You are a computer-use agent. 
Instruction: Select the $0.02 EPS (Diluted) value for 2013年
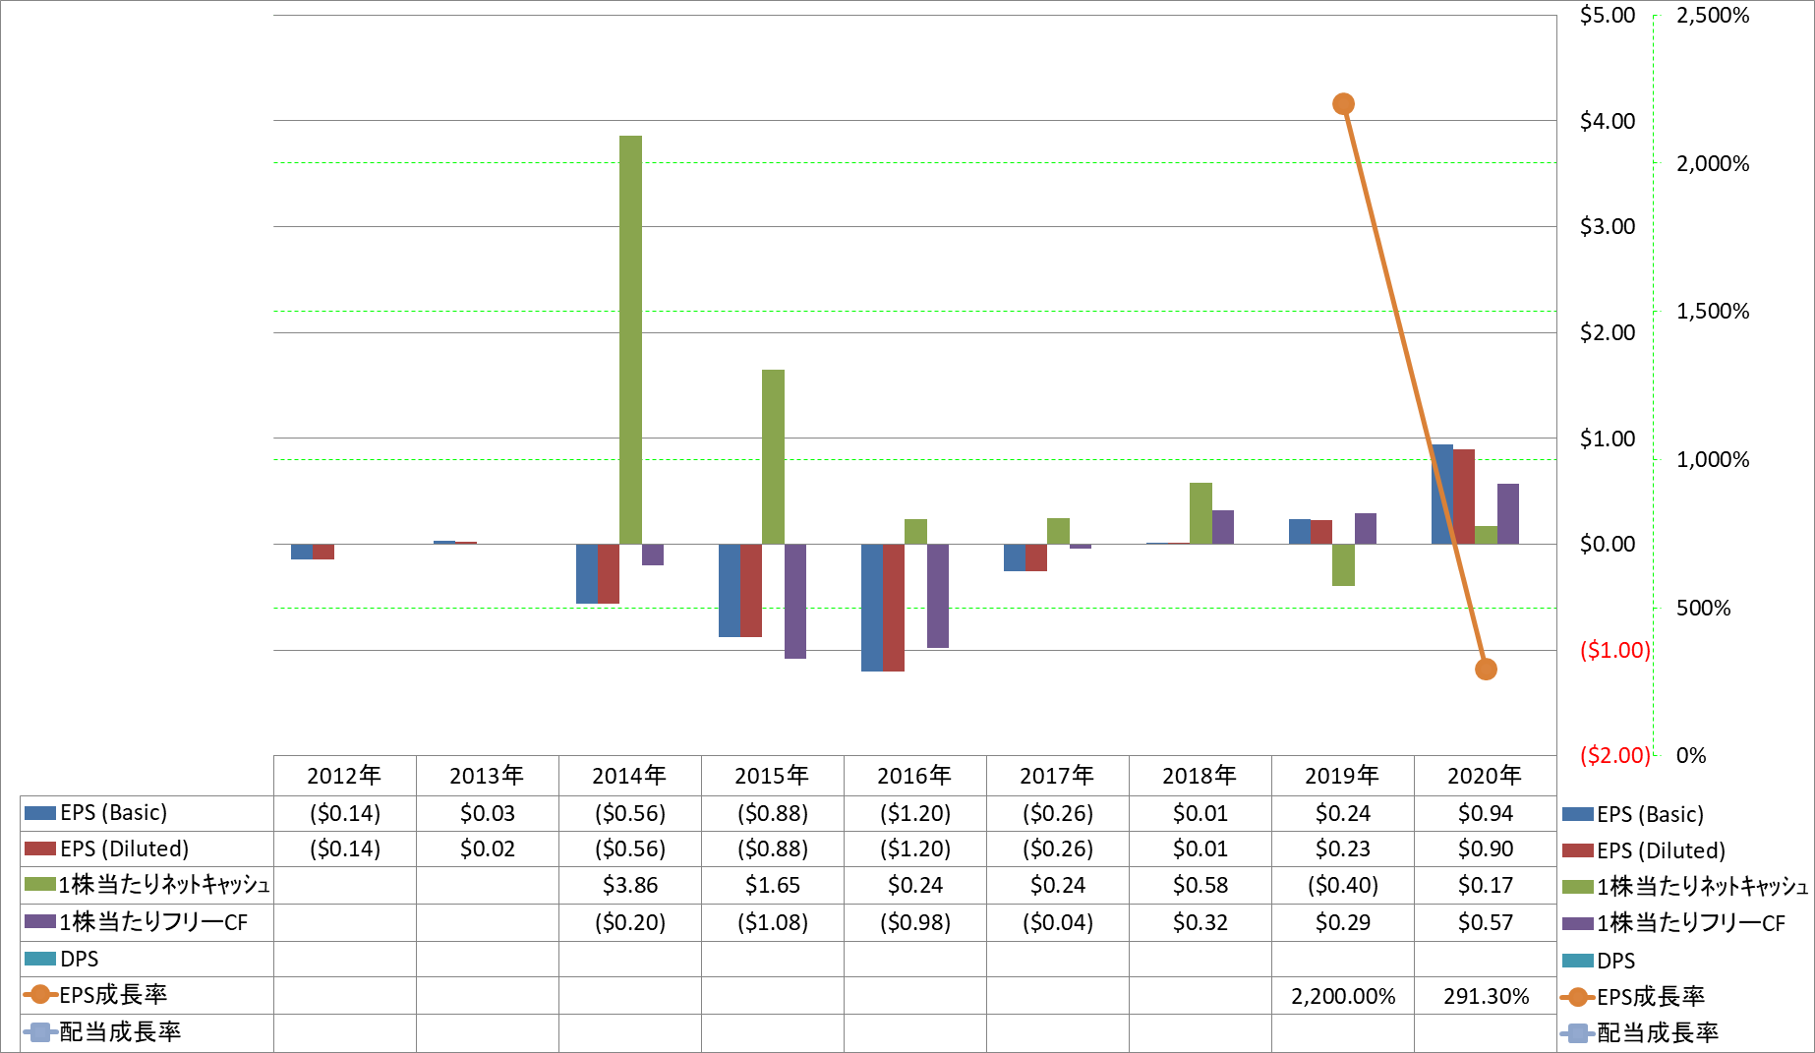tap(488, 849)
